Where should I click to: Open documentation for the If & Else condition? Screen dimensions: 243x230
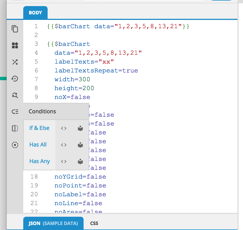80,128
